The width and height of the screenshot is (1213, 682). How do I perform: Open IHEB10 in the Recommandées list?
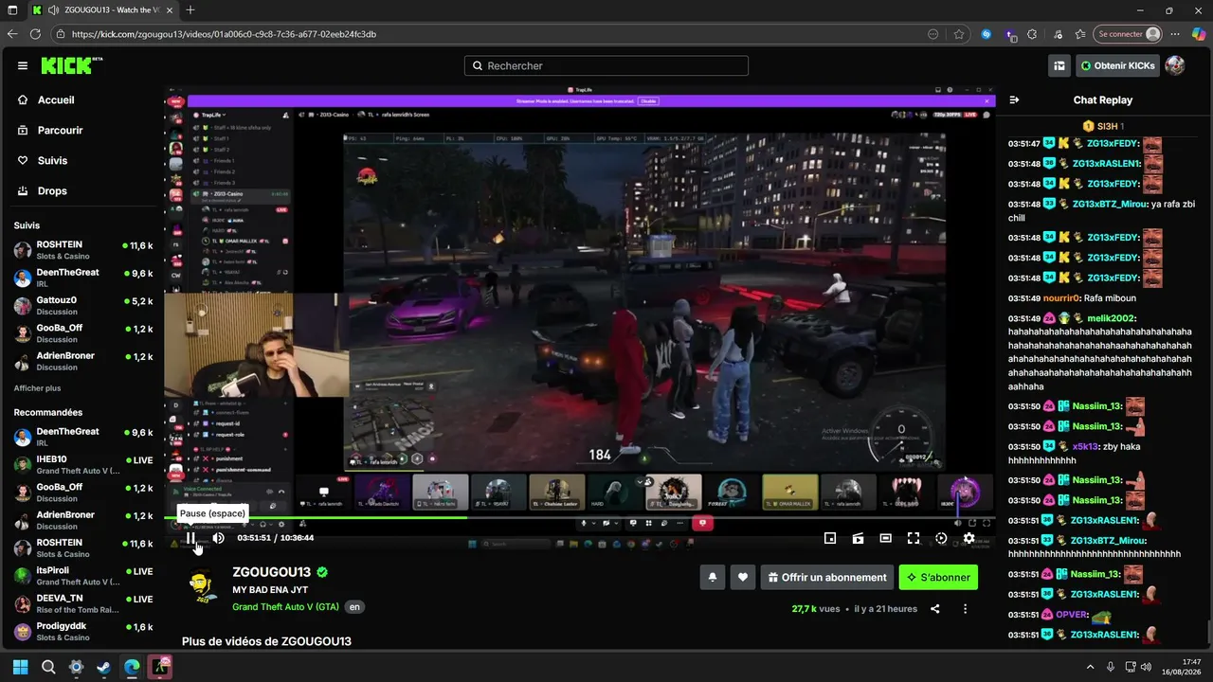83,464
